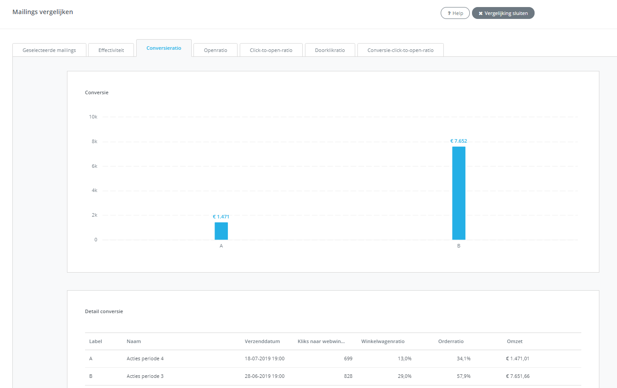
Task: Click the € 1.471 bar label
Action: [221, 217]
